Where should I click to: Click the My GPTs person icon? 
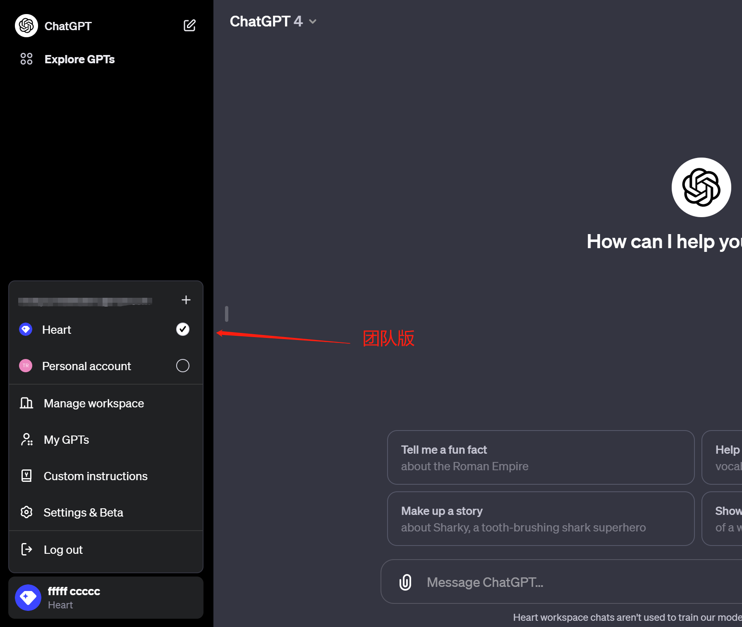click(26, 439)
